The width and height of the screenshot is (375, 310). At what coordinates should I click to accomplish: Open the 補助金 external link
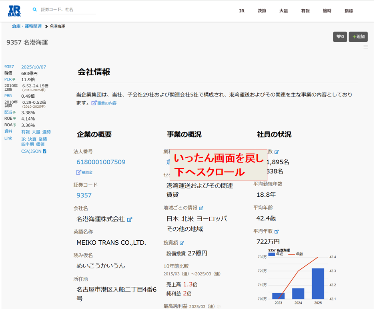coord(84,172)
